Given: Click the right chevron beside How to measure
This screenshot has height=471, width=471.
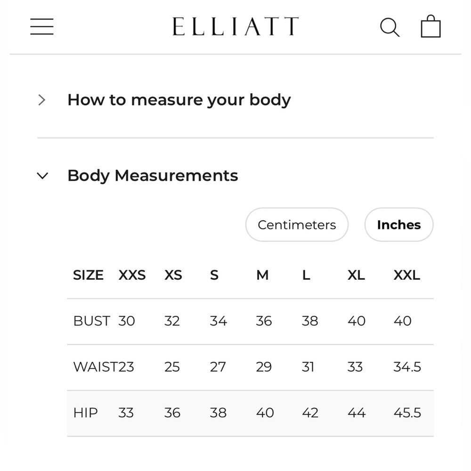Looking at the screenshot, I should click(42, 100).
